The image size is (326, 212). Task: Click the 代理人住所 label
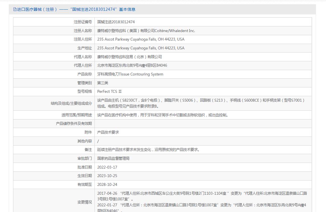click(x=83, y=65)
